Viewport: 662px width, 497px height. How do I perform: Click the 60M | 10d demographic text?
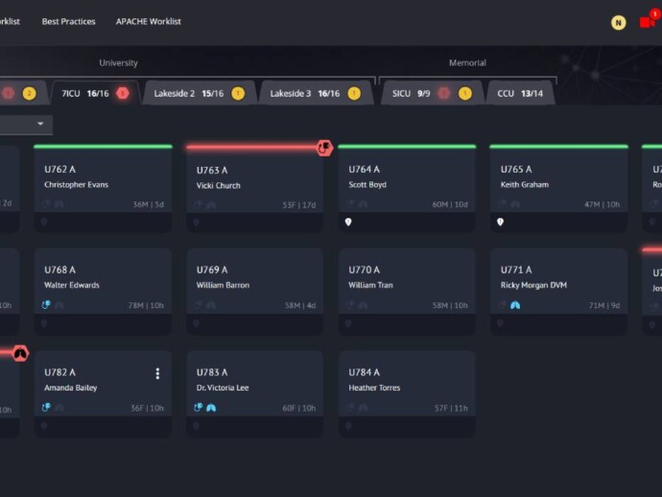450,204
